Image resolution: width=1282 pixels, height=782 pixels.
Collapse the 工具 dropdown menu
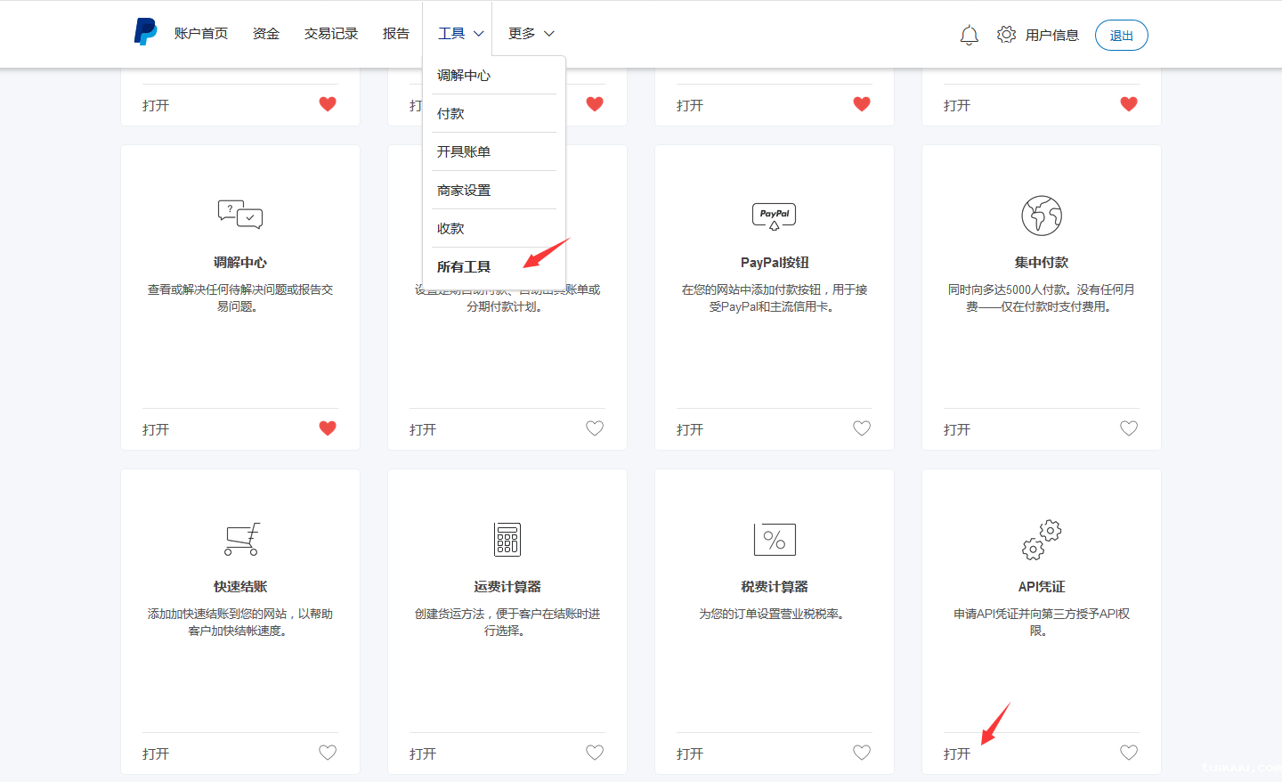click(460, 34)
